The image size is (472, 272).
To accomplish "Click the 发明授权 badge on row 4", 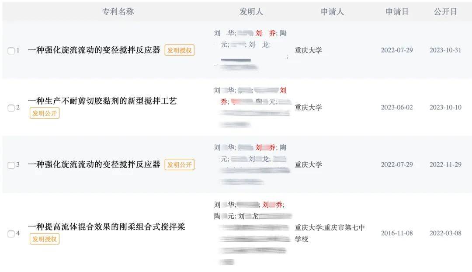I will coord(44,239).
